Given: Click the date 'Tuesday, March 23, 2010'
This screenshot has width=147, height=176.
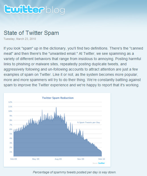Looking at the screenshot, I should [20, 39].
